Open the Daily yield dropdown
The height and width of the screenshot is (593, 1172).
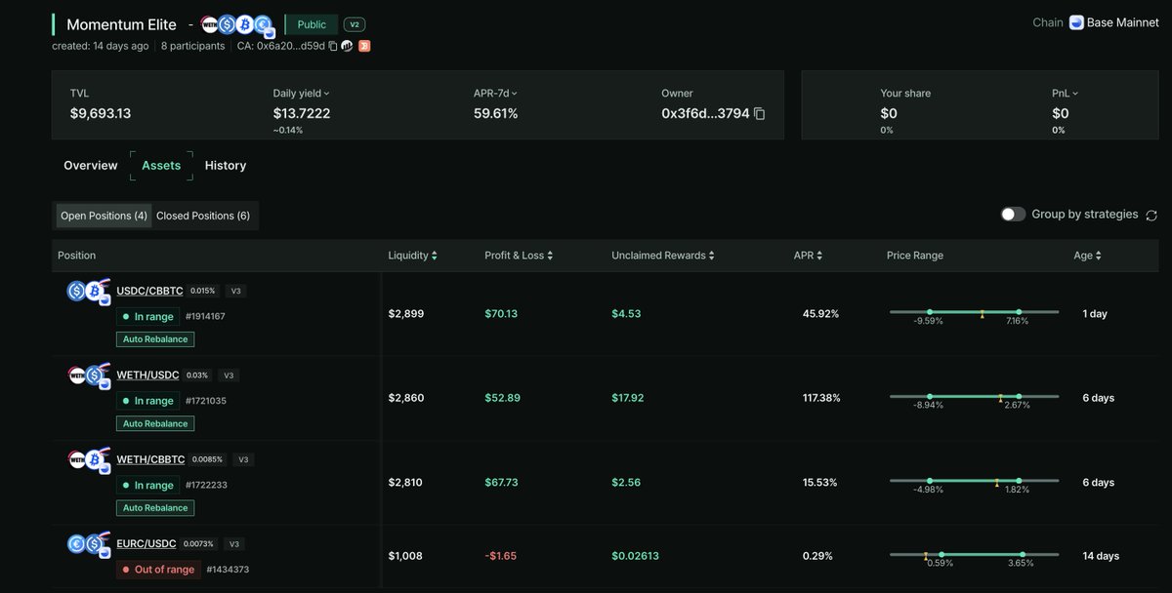point(302,94)
